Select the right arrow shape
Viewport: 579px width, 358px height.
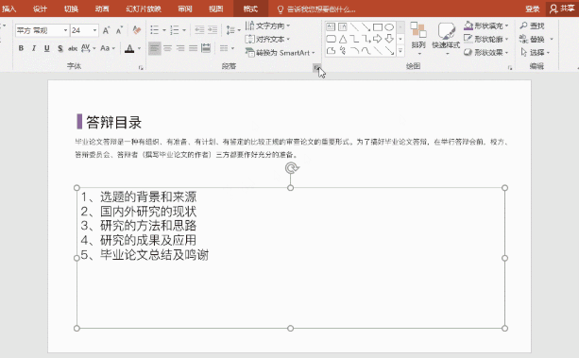point(378,39)
